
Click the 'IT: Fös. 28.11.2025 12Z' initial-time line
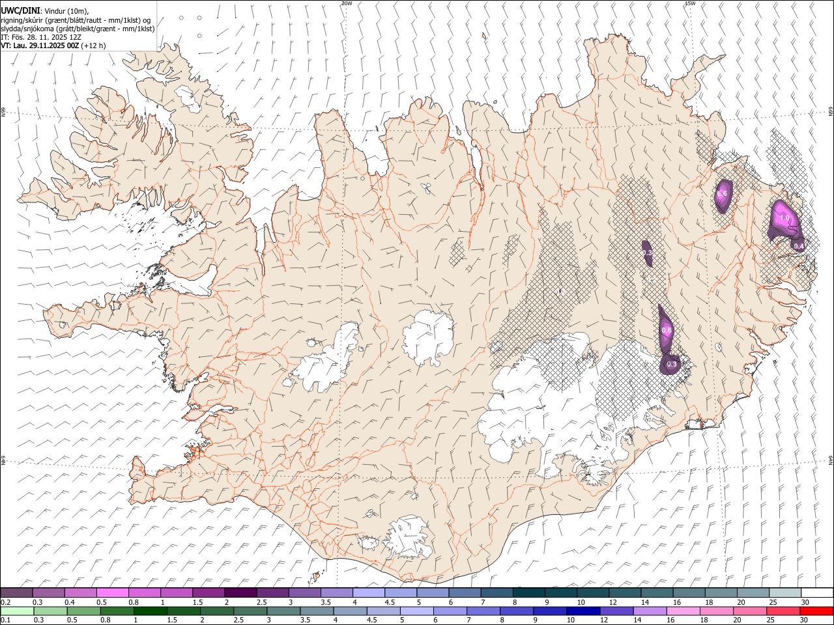41,38
